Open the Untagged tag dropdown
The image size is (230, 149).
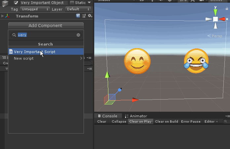coord(35,9)
